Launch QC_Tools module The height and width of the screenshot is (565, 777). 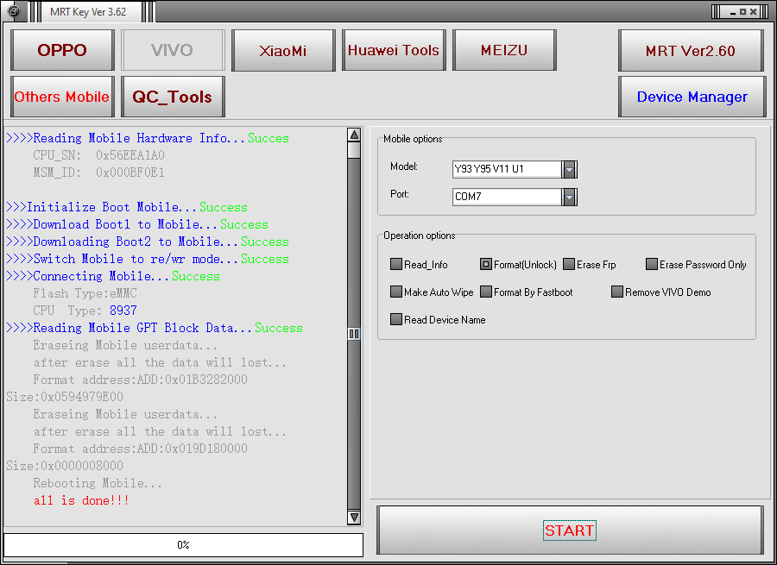[x=173, y=97]
